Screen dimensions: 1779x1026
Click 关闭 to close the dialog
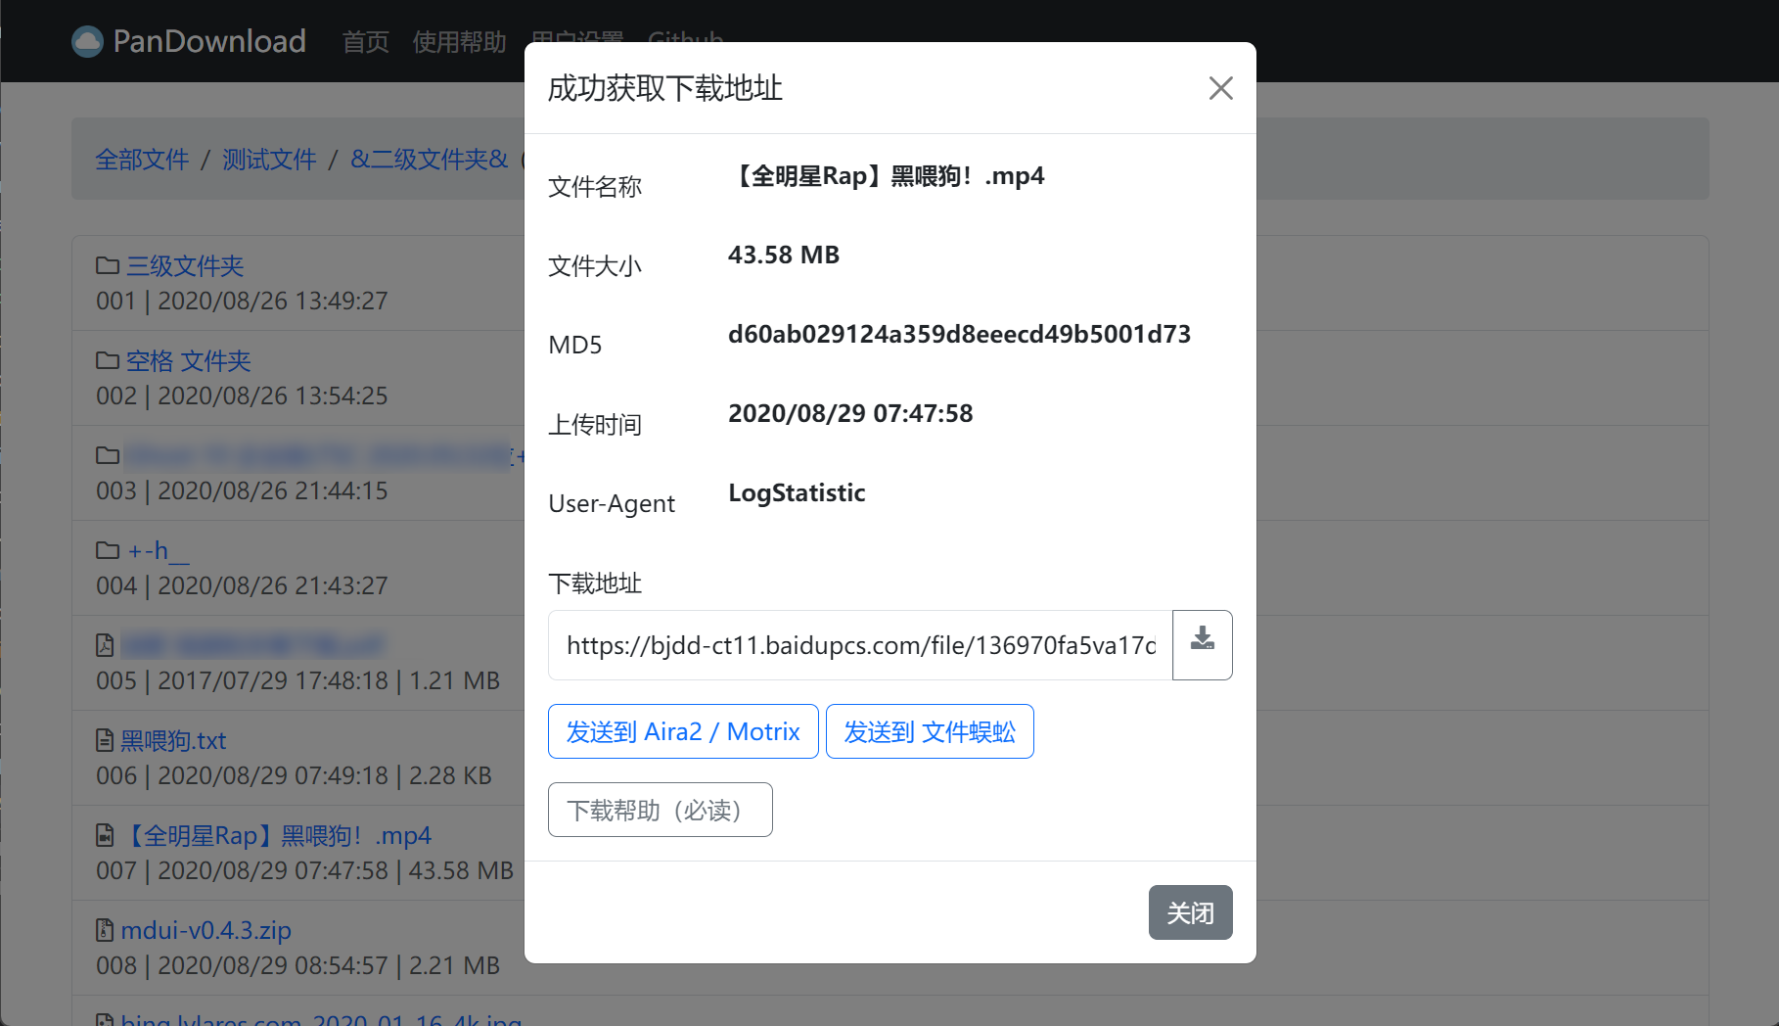pyautogui.click(x=1190, y=911)
